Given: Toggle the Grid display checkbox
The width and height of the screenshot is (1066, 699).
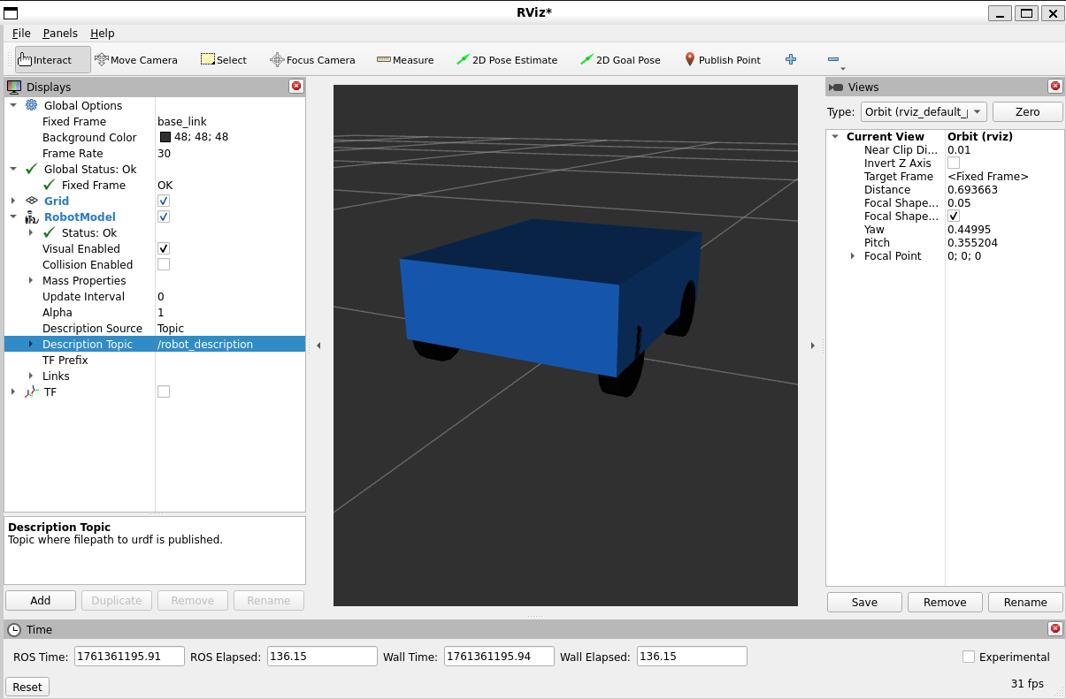Looking at the screenshot, I should [164, 201].
